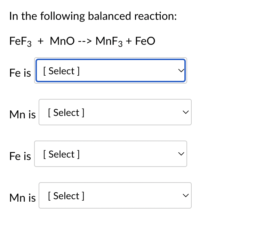Viewport: 279px width, 236px height.
Task: Click the second Mn is label
Action: [x=22, y=198]
